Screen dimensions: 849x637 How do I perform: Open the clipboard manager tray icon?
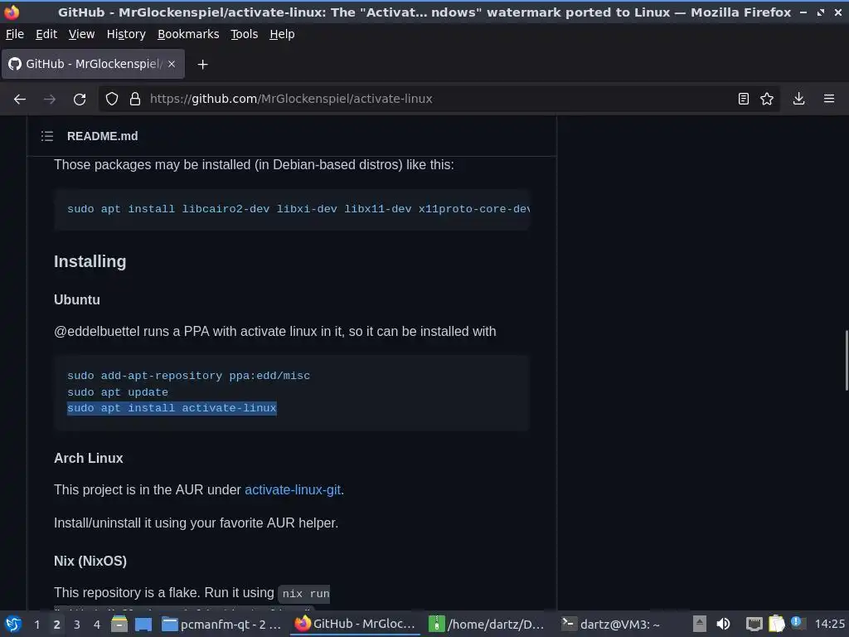pyautogui.click(x=776, y=624)
